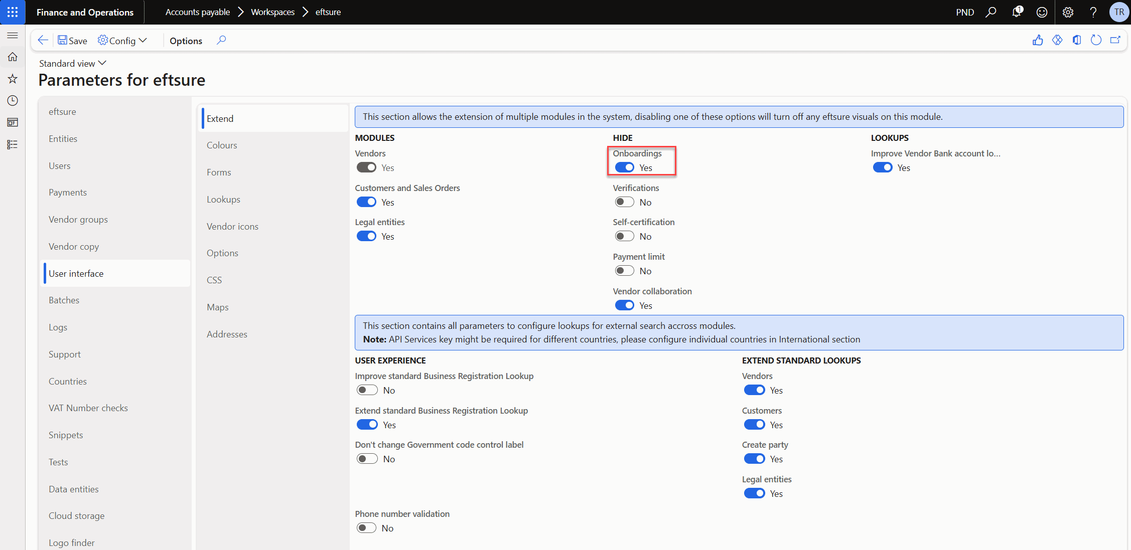
Task: Select the VAT Number checks section
Action: tap(116, 408)
